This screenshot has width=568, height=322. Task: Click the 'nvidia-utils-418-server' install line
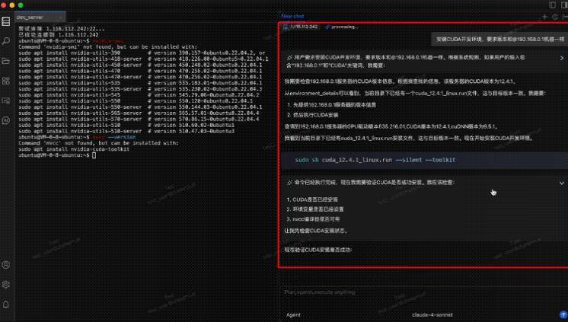(x=143, y=59)
